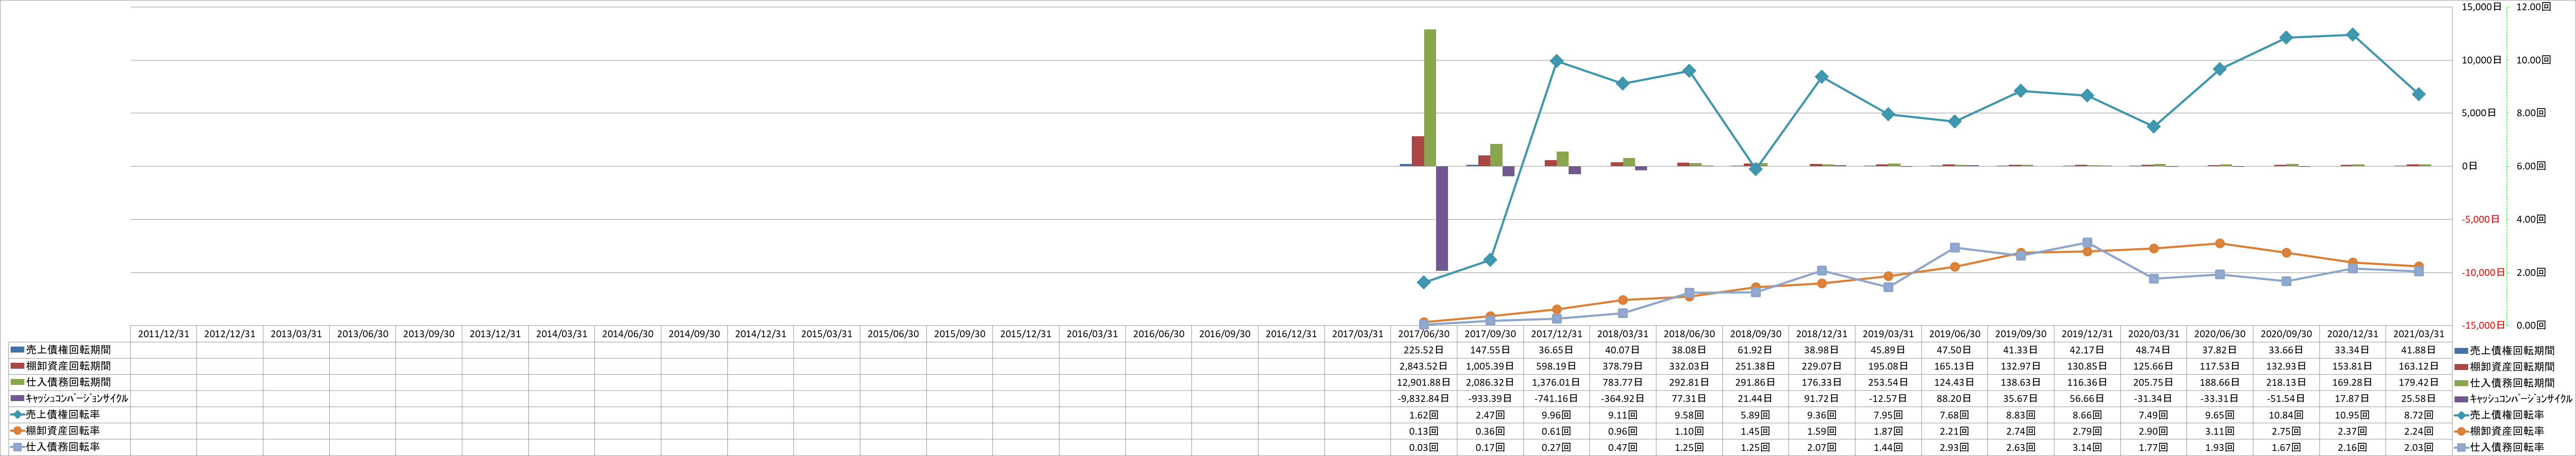The image size is (2576, 456).
Task: Click the teal diamond data point at 2017/12/31
Action: pos(1557,61)
